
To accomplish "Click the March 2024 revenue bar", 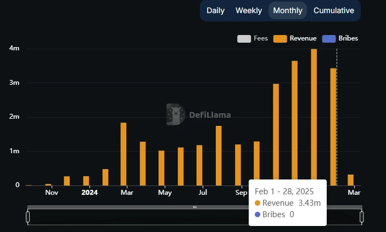I will (x=124, y=154).
